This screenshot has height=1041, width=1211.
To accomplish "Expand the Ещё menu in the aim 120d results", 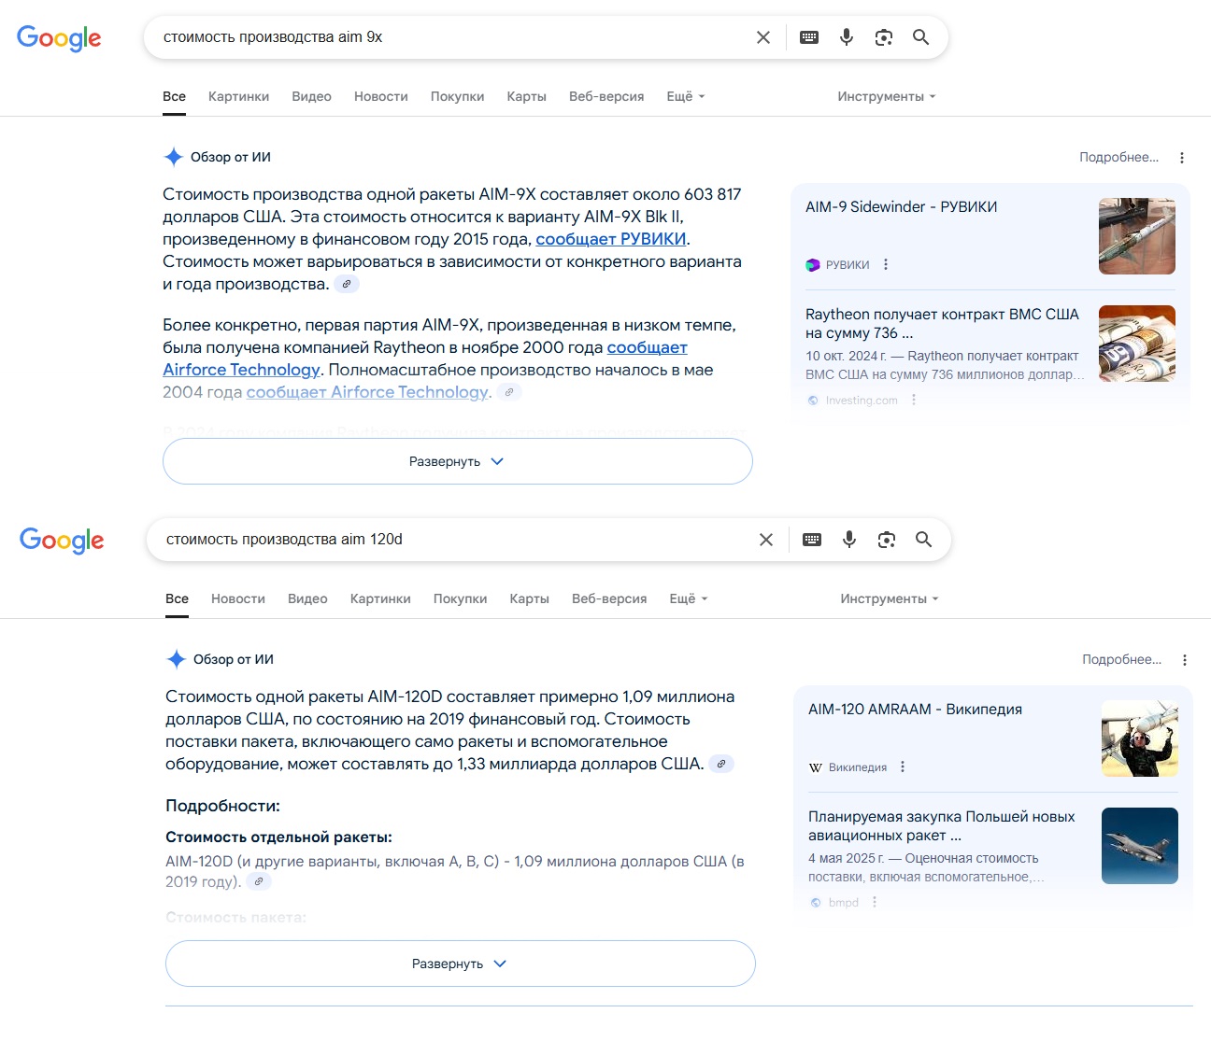I will click(689, 598).
